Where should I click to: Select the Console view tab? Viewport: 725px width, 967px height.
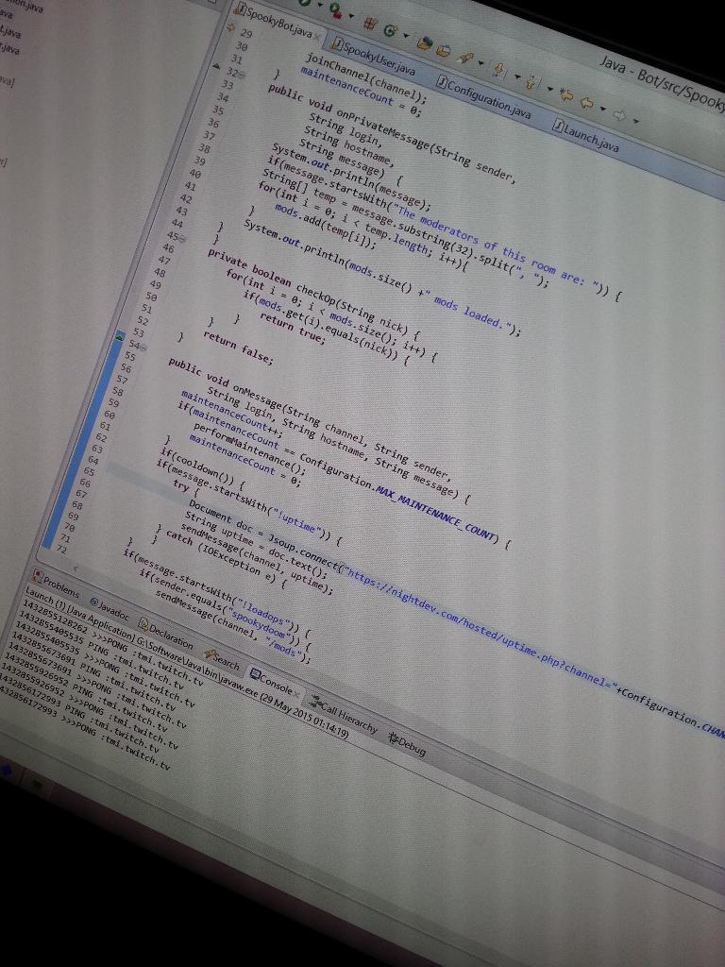tap(271, 682)
